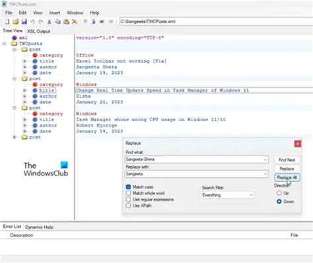The width and height of the screenshot is (313, 263).
Task: Collapse the third post node
Action: (15, 108)
